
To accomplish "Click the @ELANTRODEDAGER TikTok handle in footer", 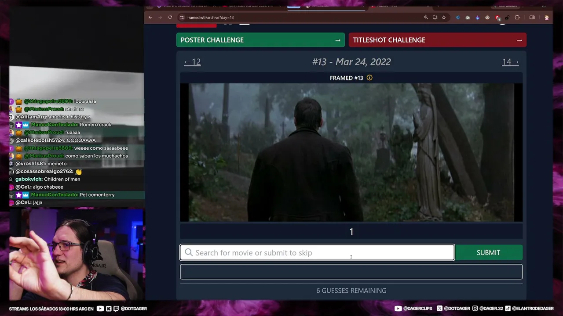I will [533, 309].
